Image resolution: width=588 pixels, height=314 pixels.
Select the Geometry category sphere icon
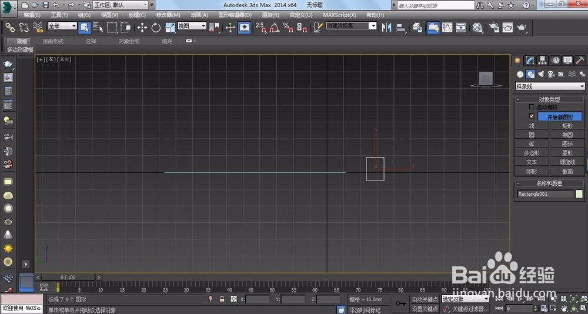tap(520, 74)
